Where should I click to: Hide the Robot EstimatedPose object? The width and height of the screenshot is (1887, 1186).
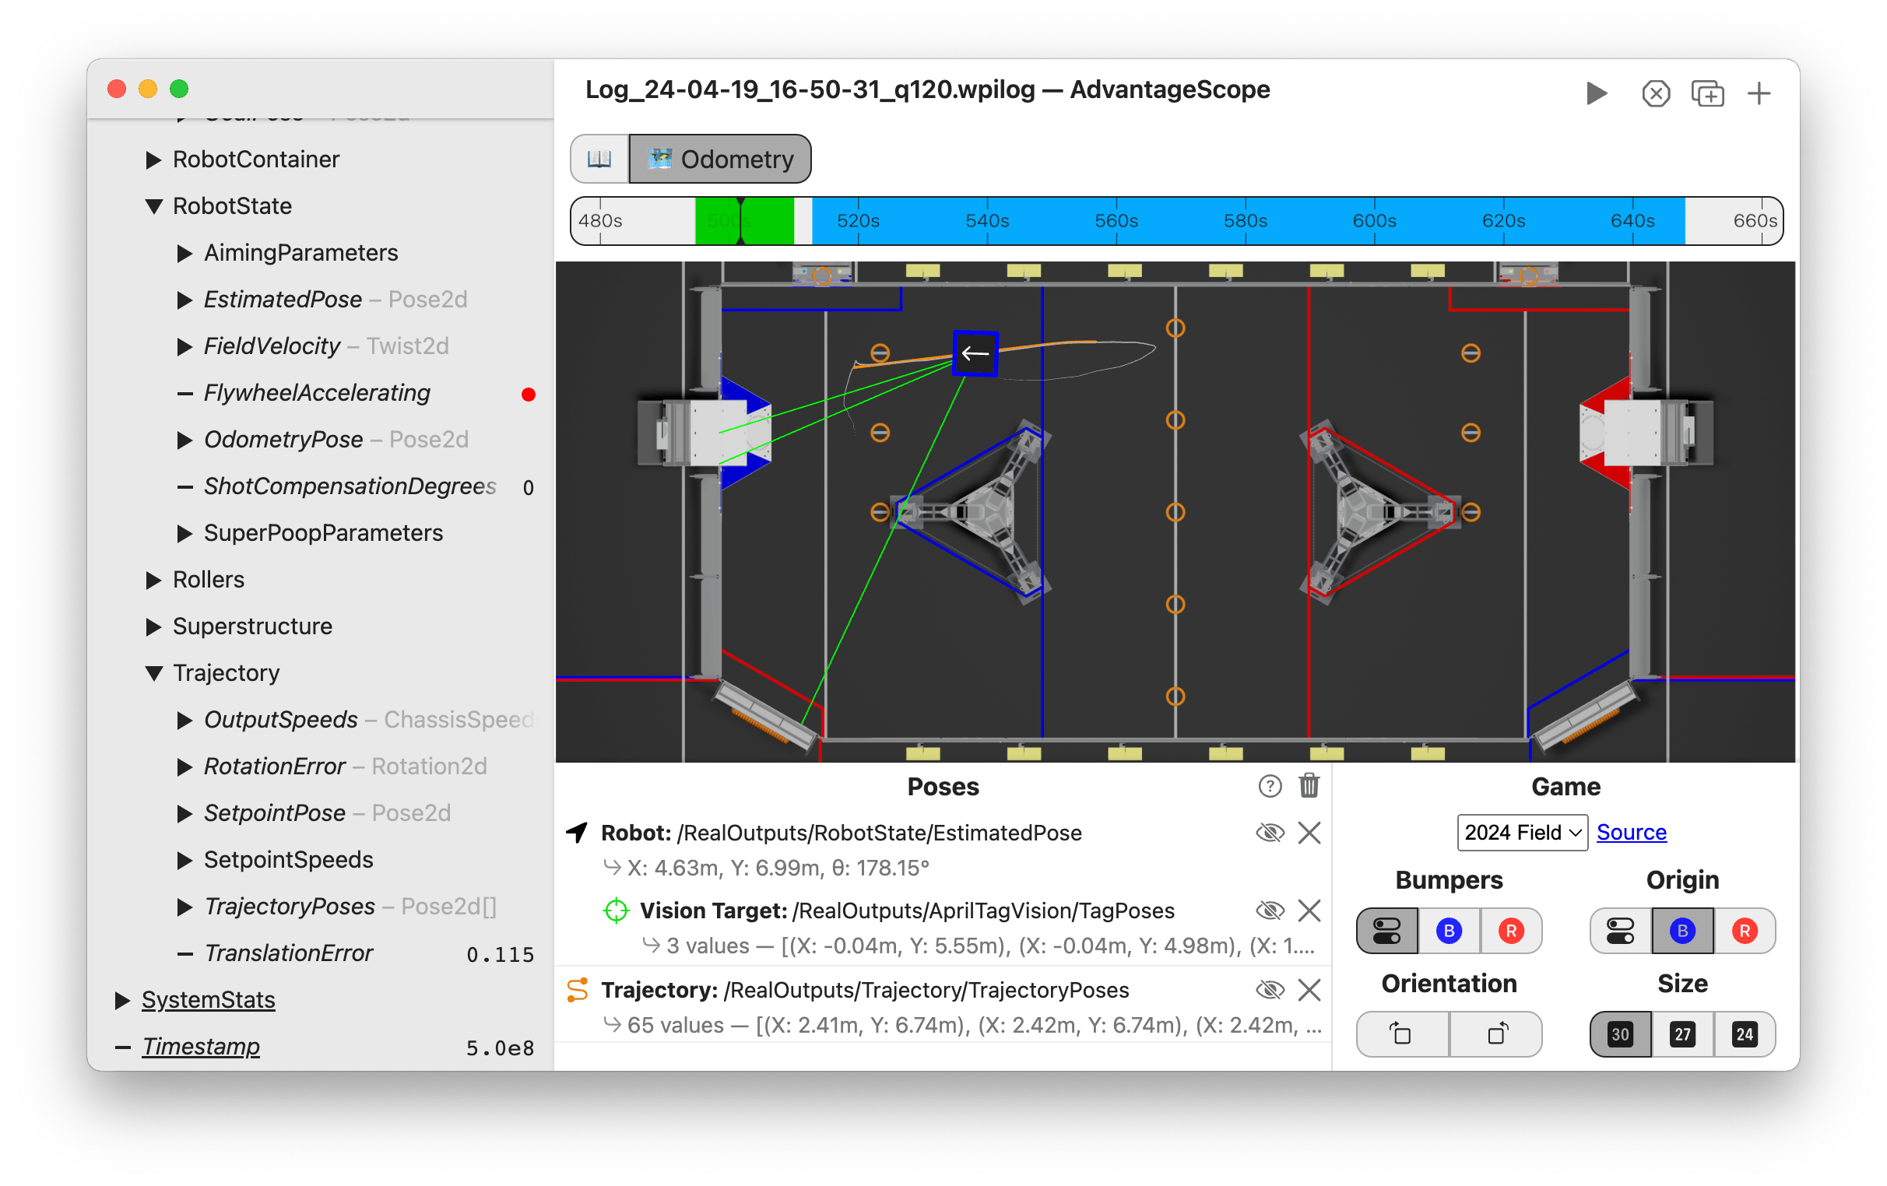[x=1270, y=833]
